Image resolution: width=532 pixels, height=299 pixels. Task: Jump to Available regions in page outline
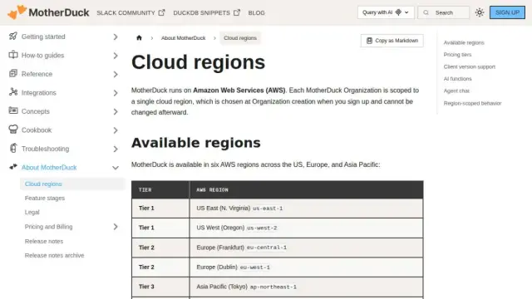coord(464,42)
